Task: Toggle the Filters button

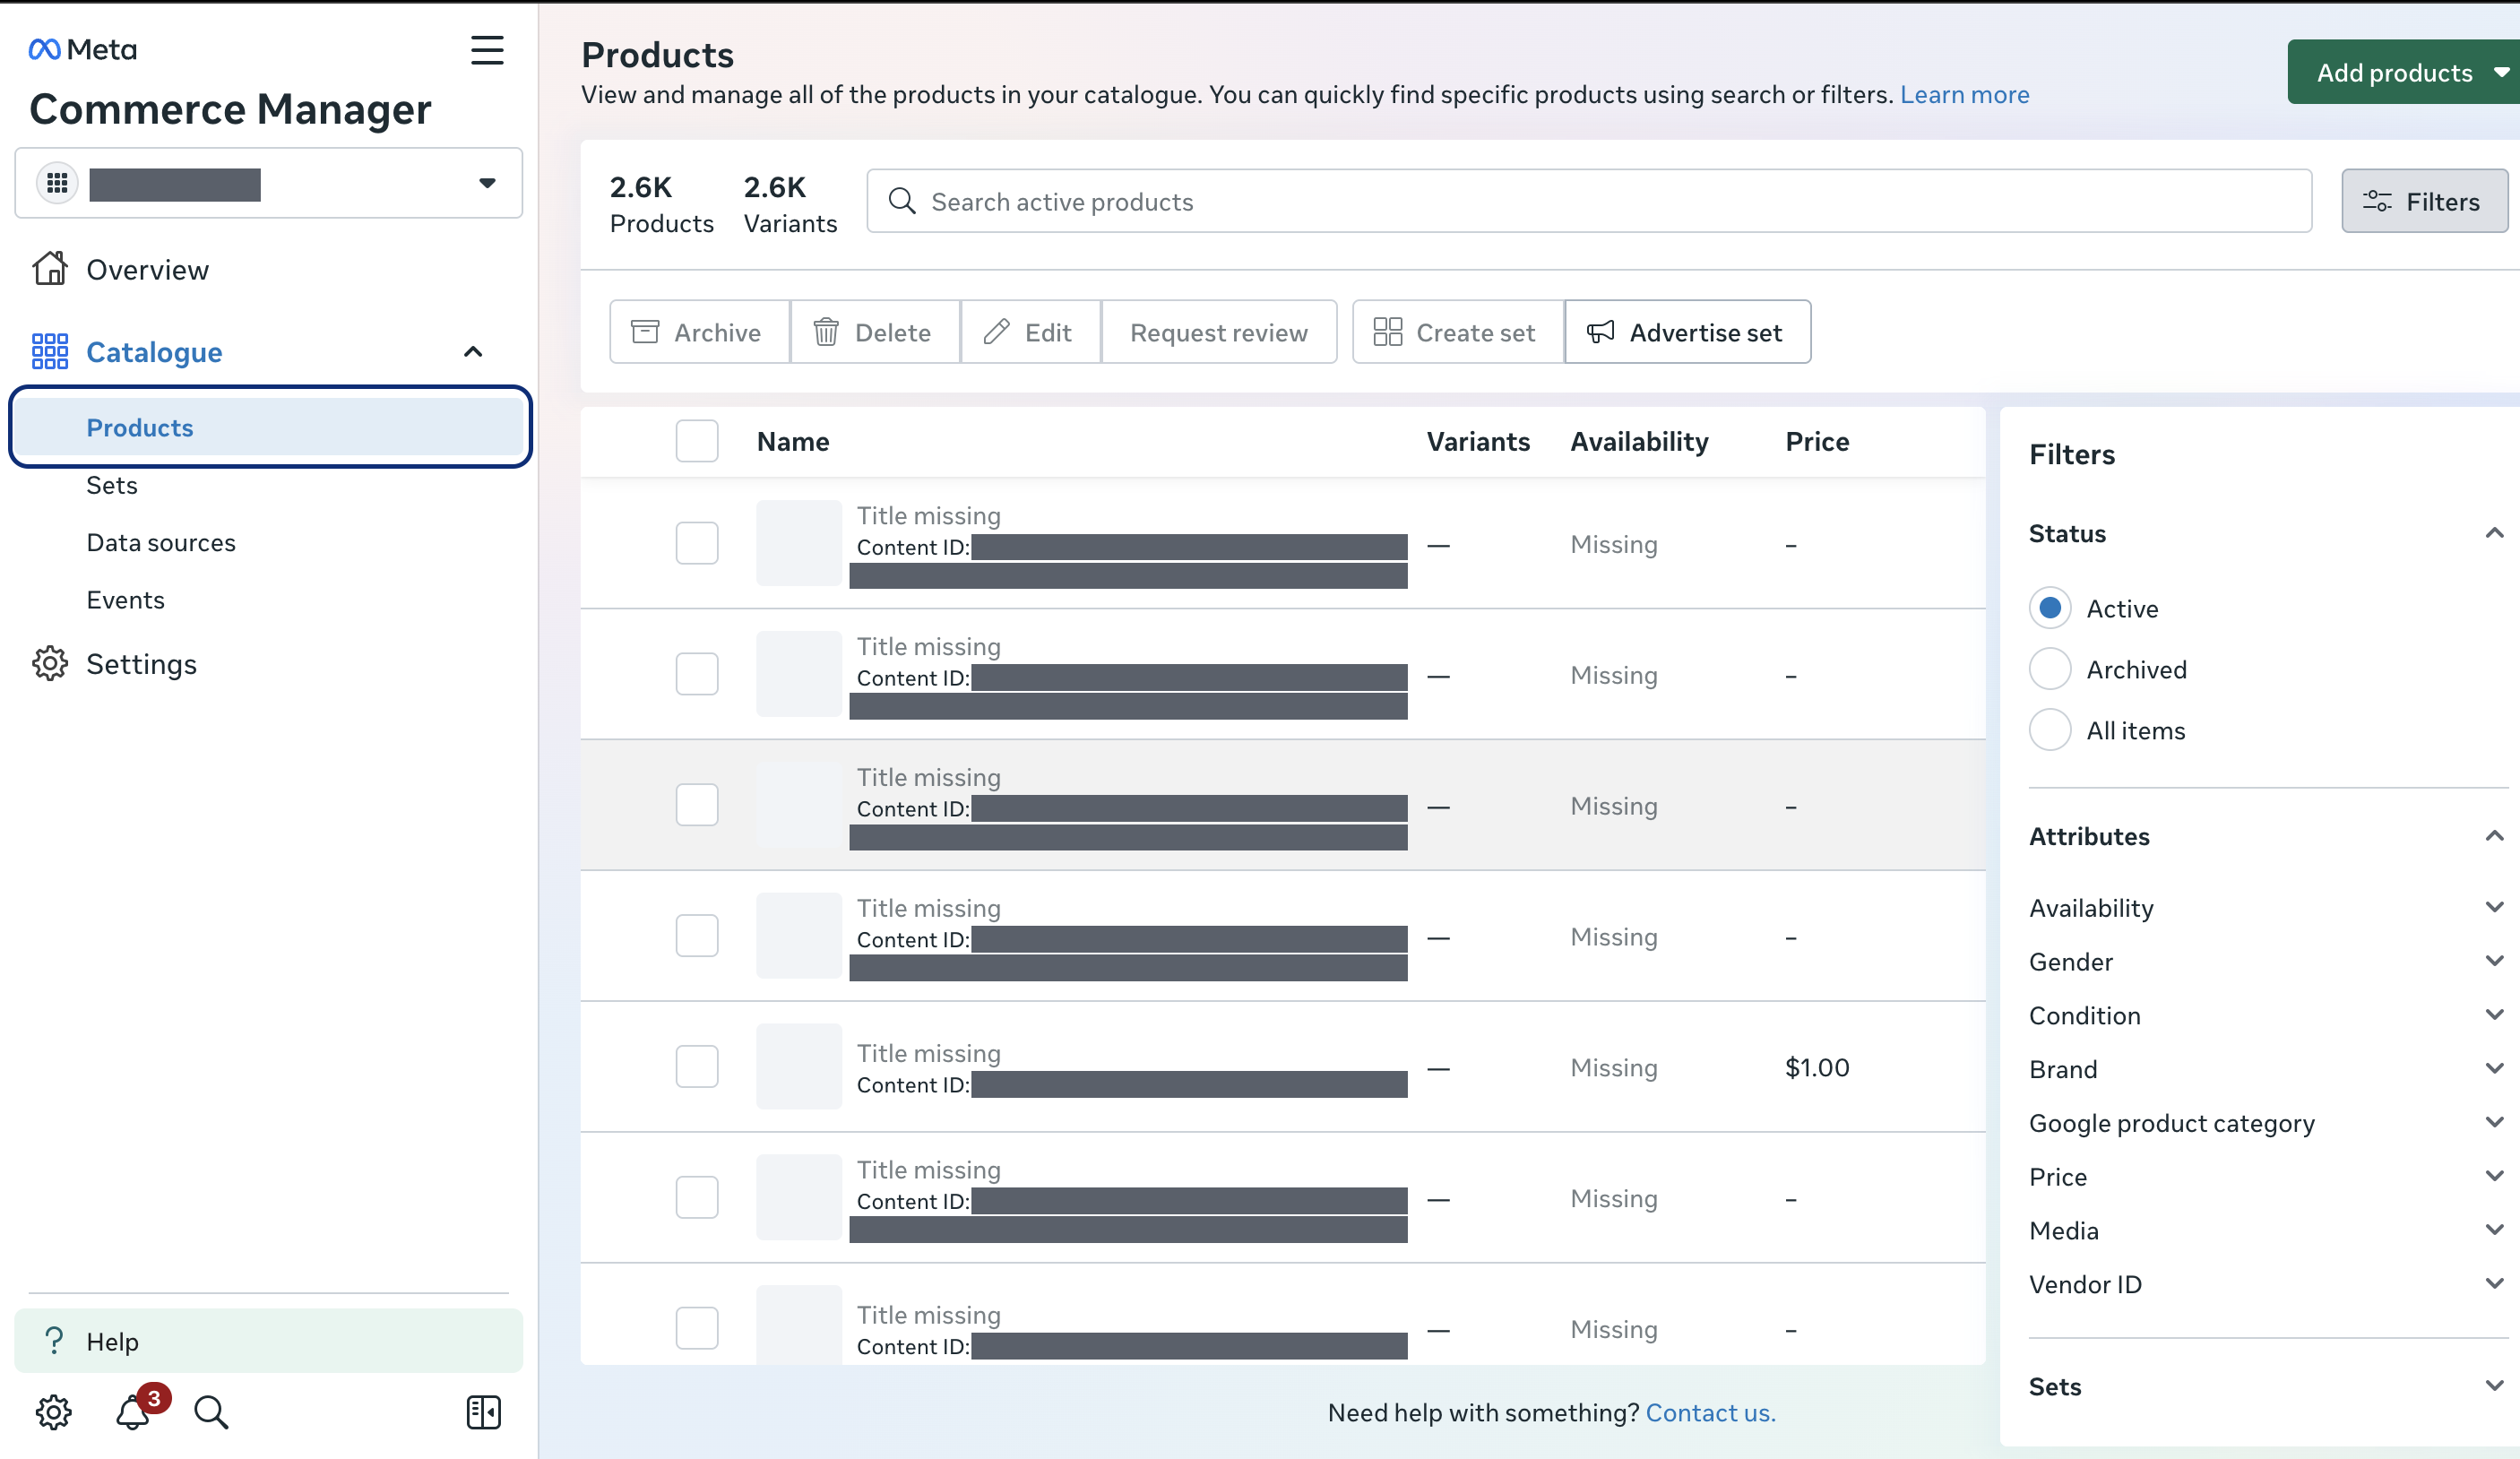Action: tap(2424, 201)
